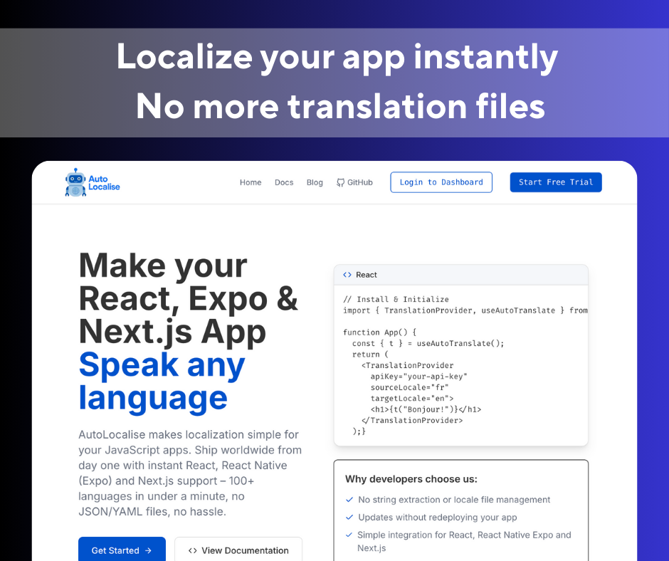This screenshot has height=561, width=669.
Task: Click the code brackets icon beside React label
Action: pyautogui.click(x=347, y=274)
